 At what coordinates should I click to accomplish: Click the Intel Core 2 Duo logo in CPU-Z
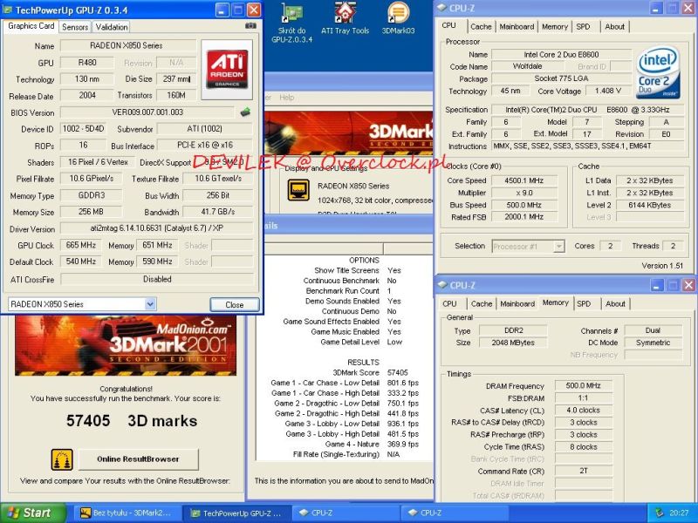coord(658,72)
